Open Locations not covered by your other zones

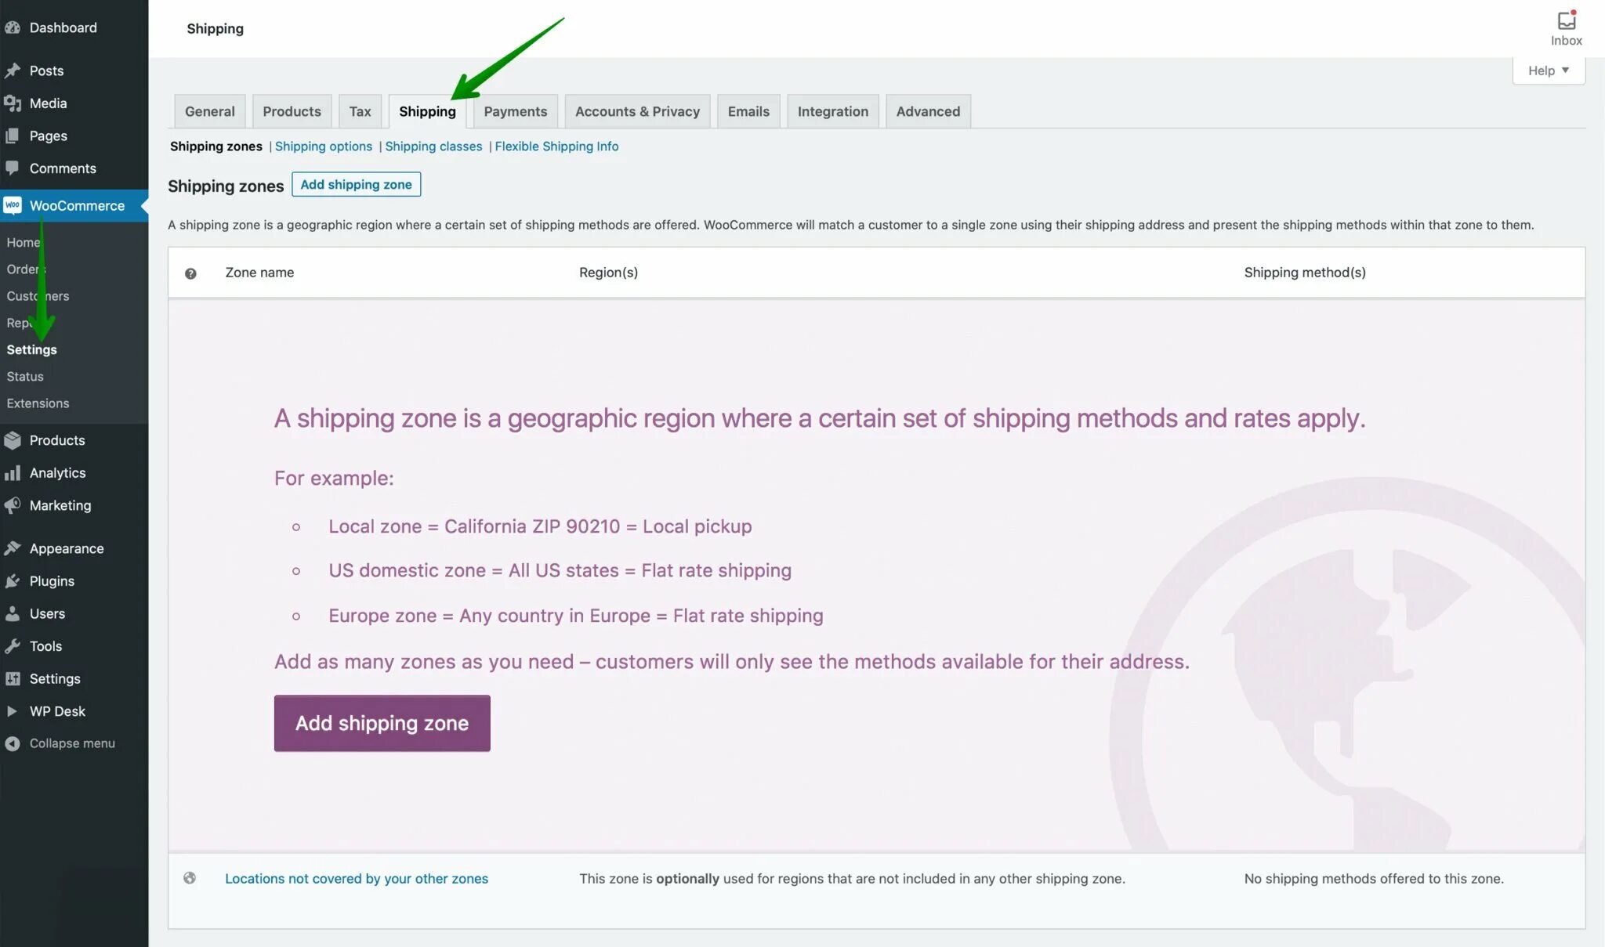point(356,879)
